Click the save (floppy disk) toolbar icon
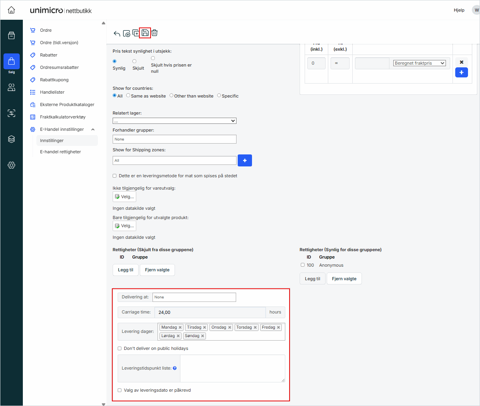 [x=145, y=33]
